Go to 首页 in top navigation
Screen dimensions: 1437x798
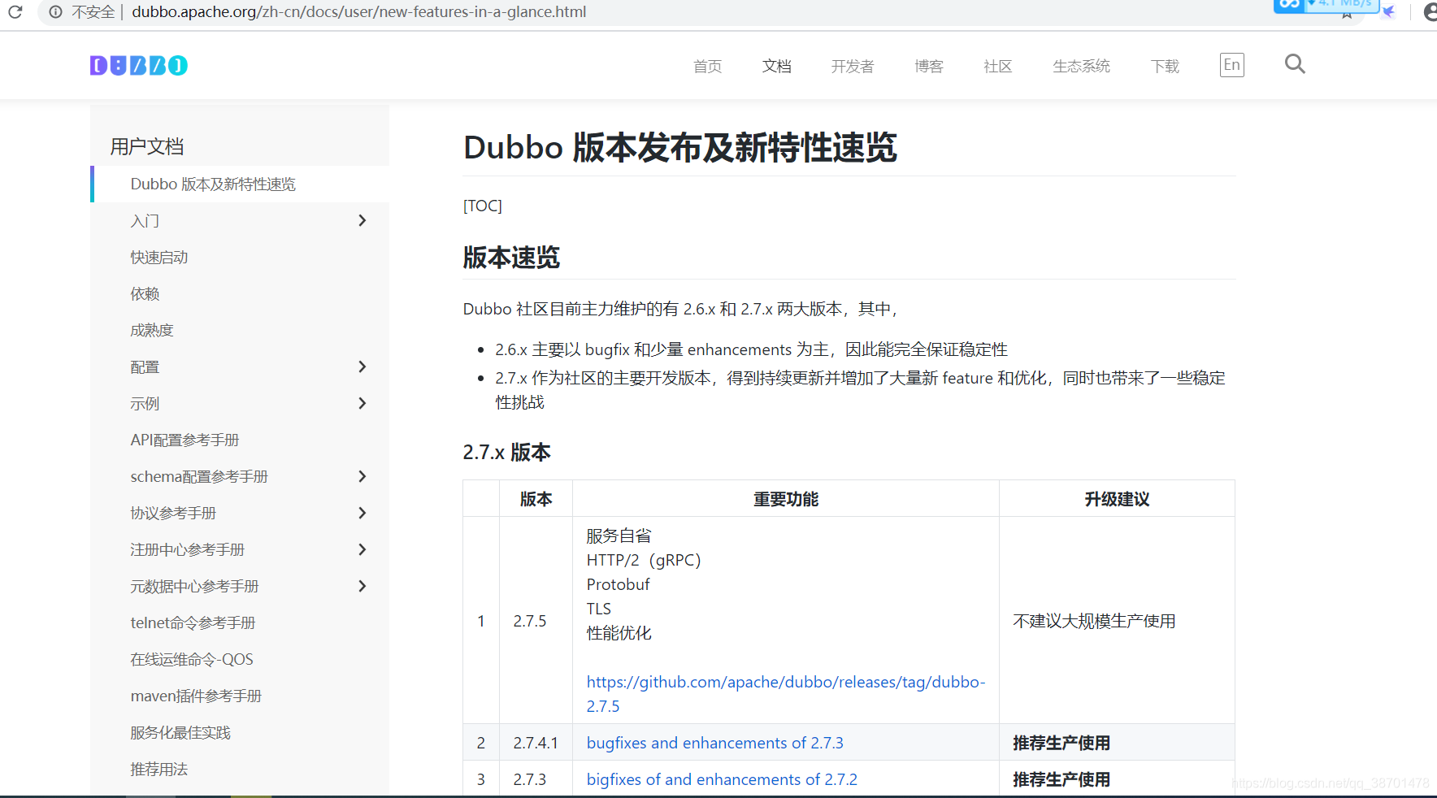[707, 66]
